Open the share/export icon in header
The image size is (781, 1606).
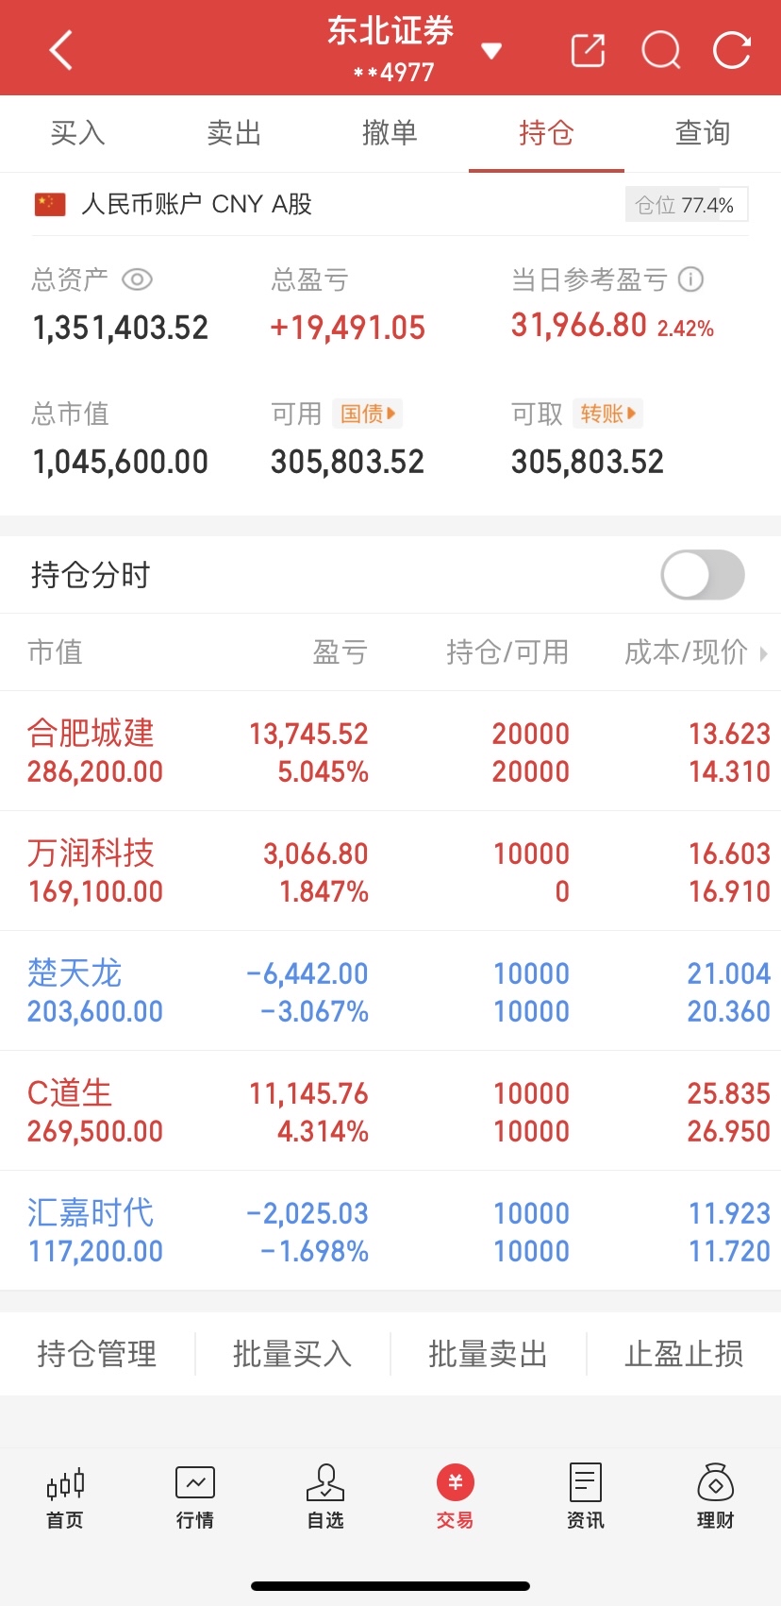588,50
